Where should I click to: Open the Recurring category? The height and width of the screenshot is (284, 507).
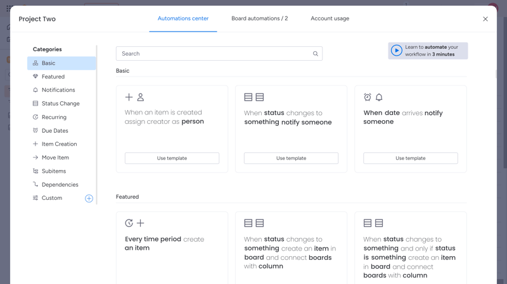coord(54,117)
